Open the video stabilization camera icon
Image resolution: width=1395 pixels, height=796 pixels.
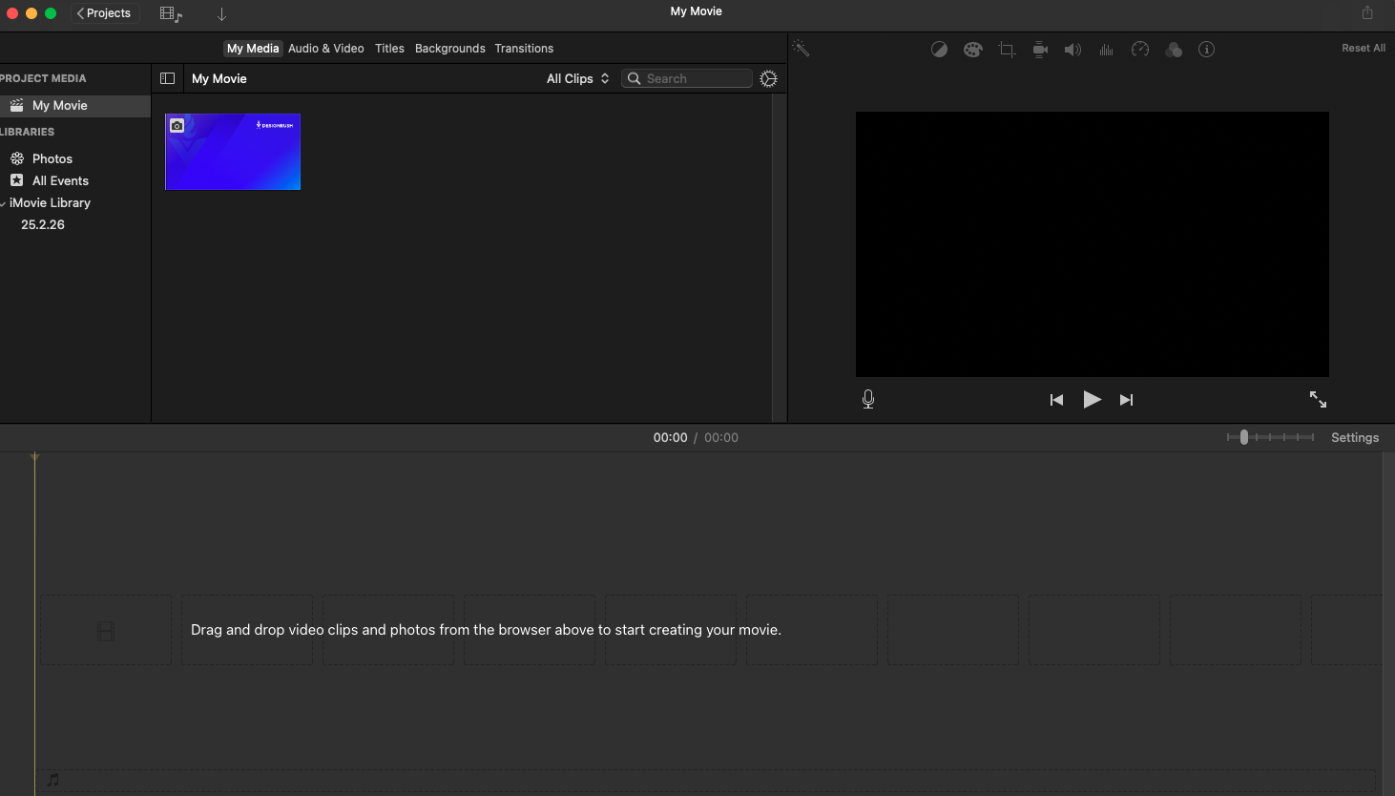point(1040,50)
